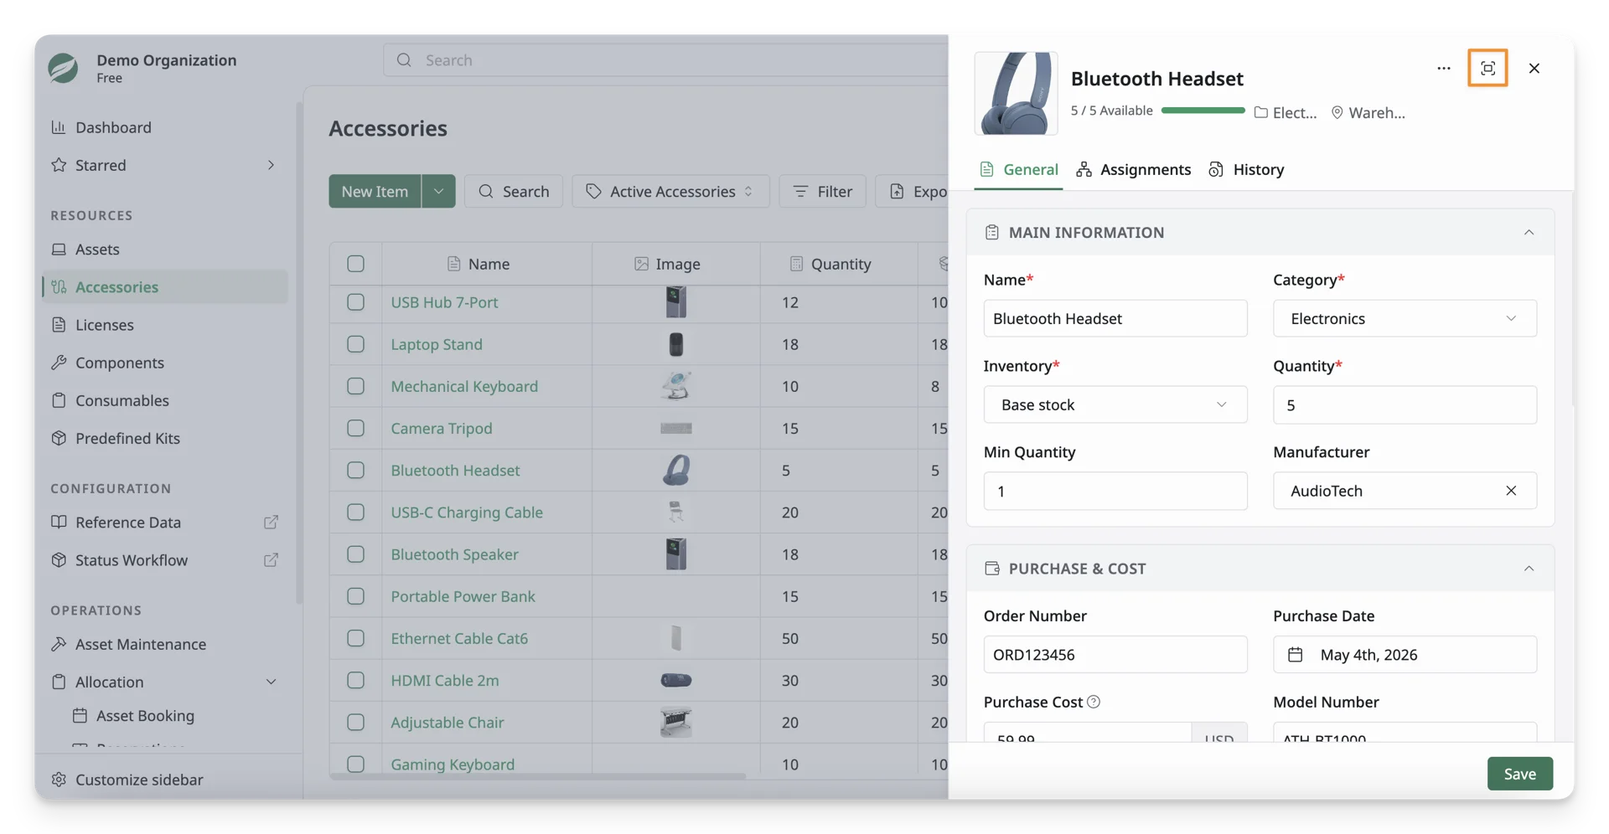Open Components in the sidebar

point(119,363)
